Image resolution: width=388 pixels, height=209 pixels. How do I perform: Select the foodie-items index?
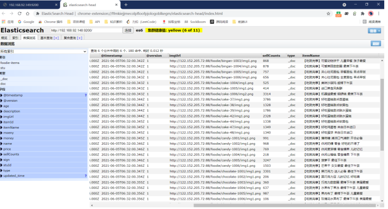[x=10, y=63]
